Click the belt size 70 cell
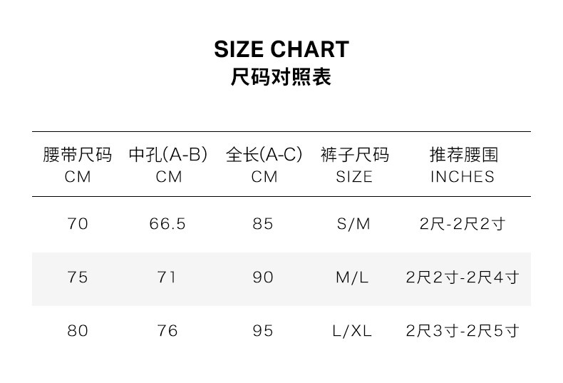This screenshot has height=383, width=563. coord(78,224)
